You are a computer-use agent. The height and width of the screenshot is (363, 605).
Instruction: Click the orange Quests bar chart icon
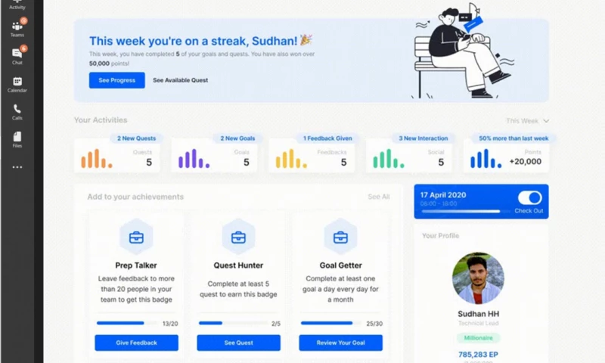[x=97, y=158]
